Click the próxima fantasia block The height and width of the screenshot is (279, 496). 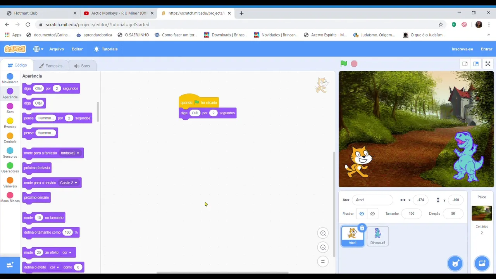tap(37, 168)
